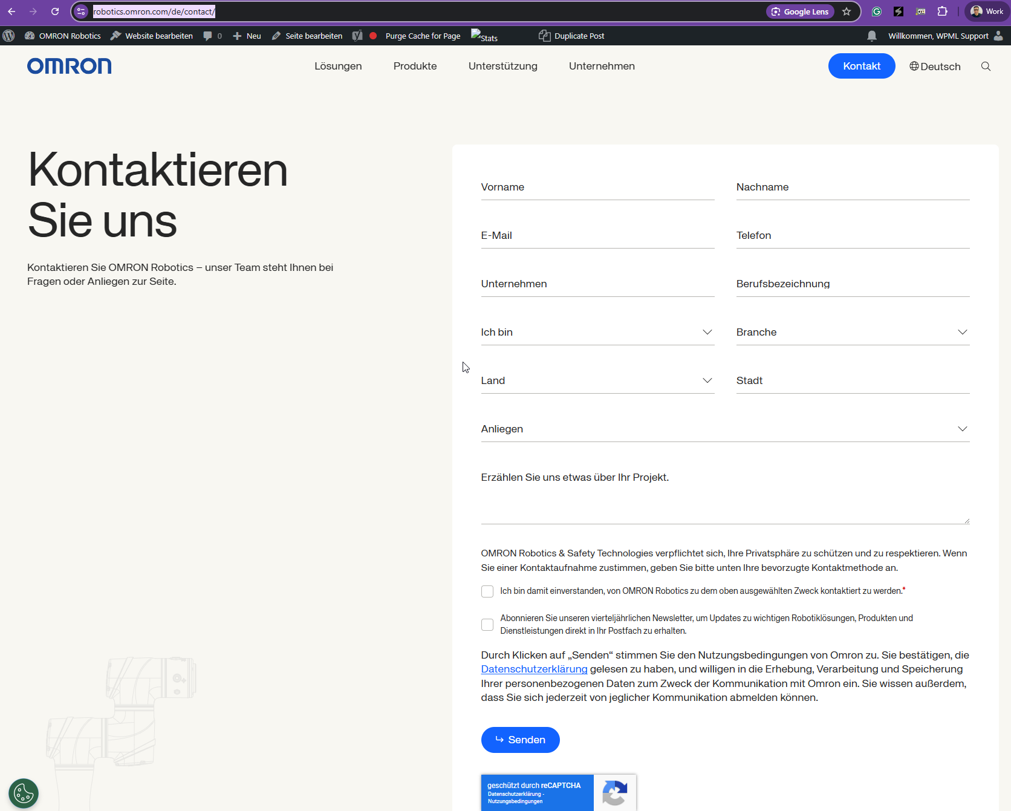Viewport: 1011px width, 811px height.
Task: Bookmark this page with star icon
Action: pos(847,11)
